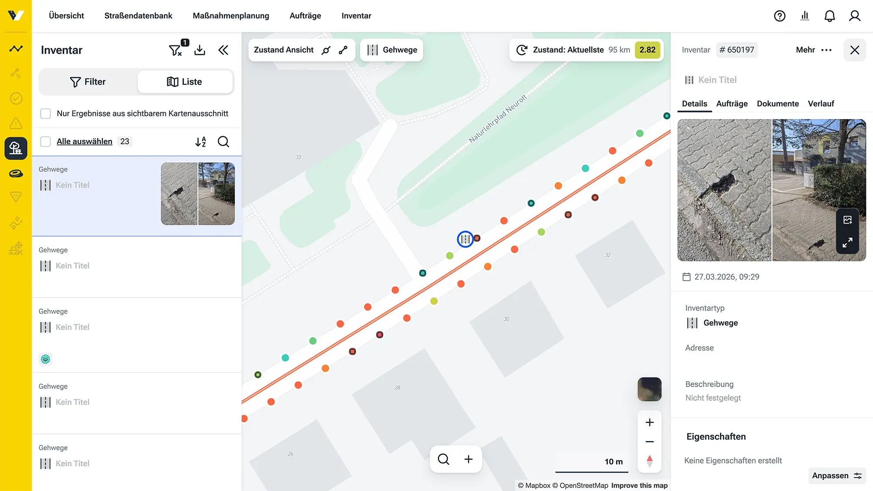Select the tree inventory sidebar icon

pyautogui.click(x=16, y=148)
